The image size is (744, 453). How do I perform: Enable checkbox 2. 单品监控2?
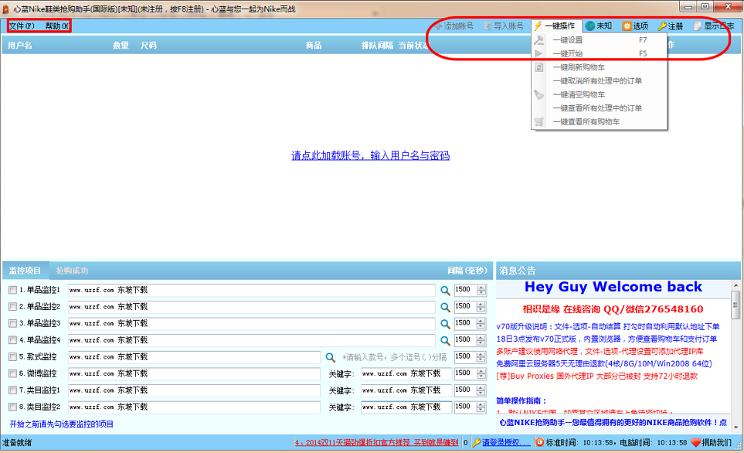(x=13, y=307)
